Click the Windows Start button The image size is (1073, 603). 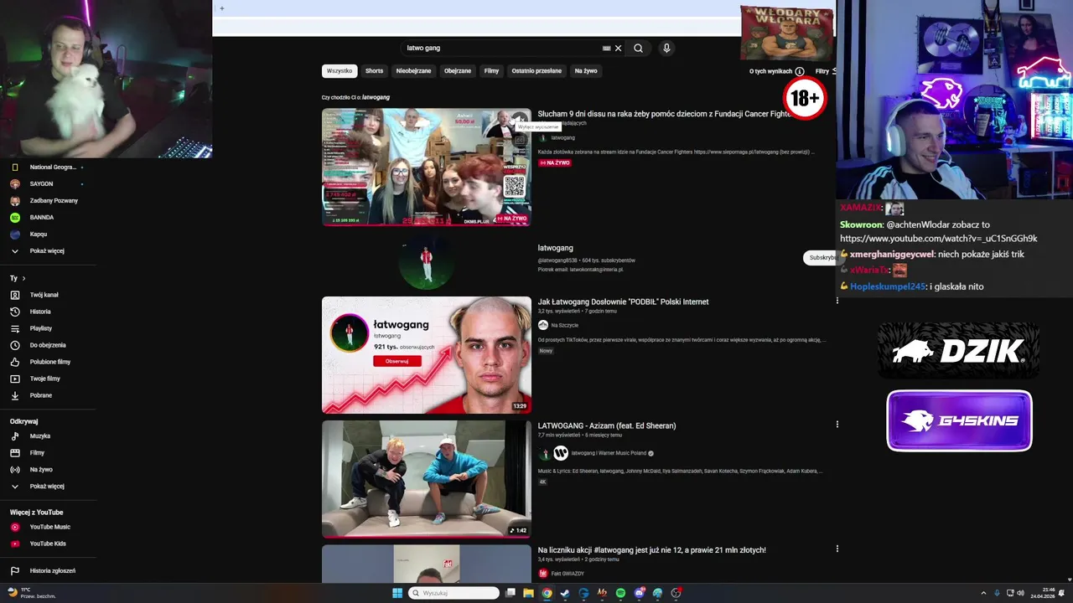click(x=397, y=593)
